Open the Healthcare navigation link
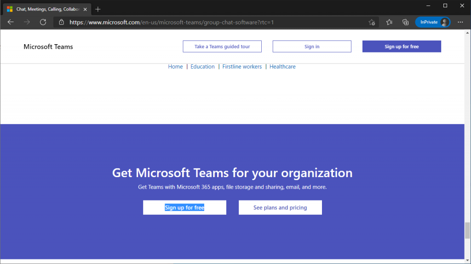The image size is (471, 264). (x=282, y=67)
